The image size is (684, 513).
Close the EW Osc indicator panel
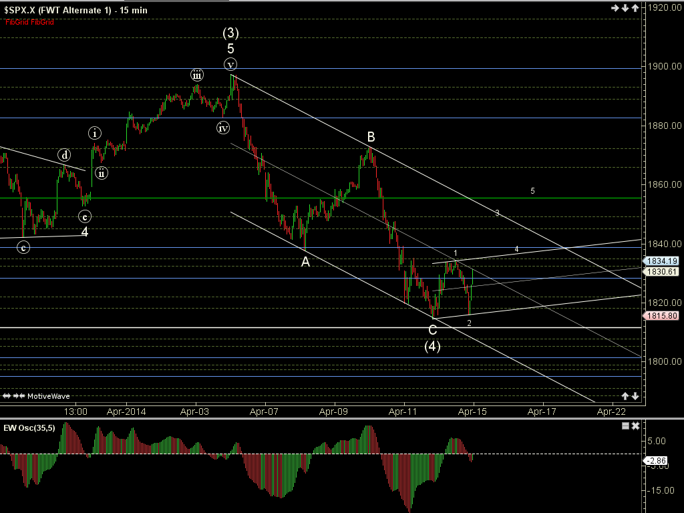[x=635, y=426]
